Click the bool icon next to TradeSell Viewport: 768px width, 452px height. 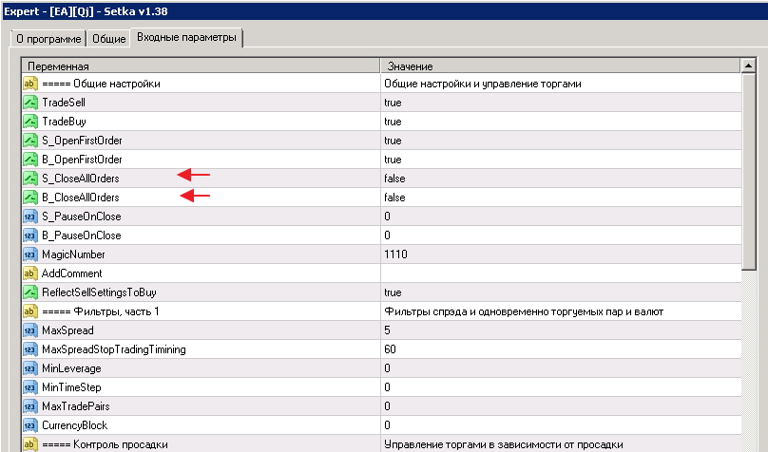[30, 103]
